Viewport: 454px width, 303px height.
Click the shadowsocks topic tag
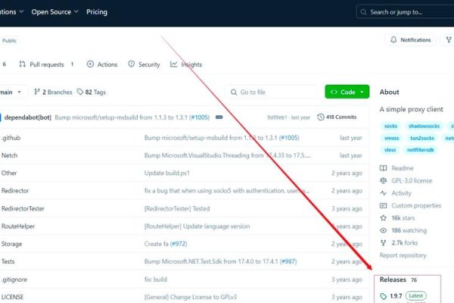(x=424, y=126)
